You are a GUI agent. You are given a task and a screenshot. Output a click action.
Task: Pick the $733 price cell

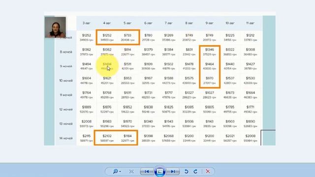pos(127,37)
